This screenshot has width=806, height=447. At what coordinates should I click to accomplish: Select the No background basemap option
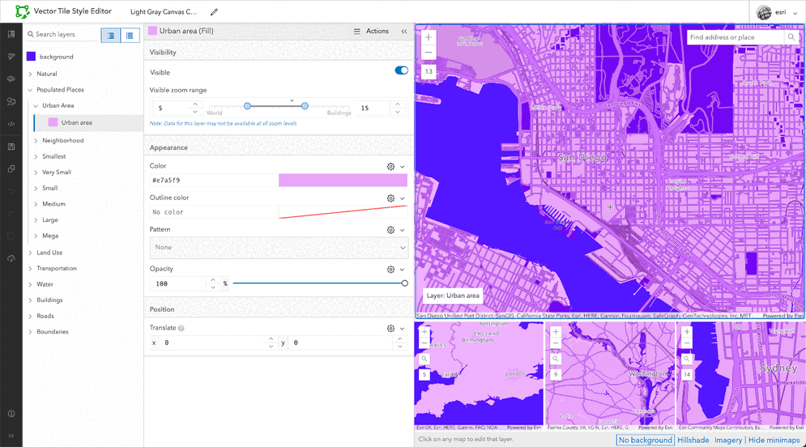[645, 440]
